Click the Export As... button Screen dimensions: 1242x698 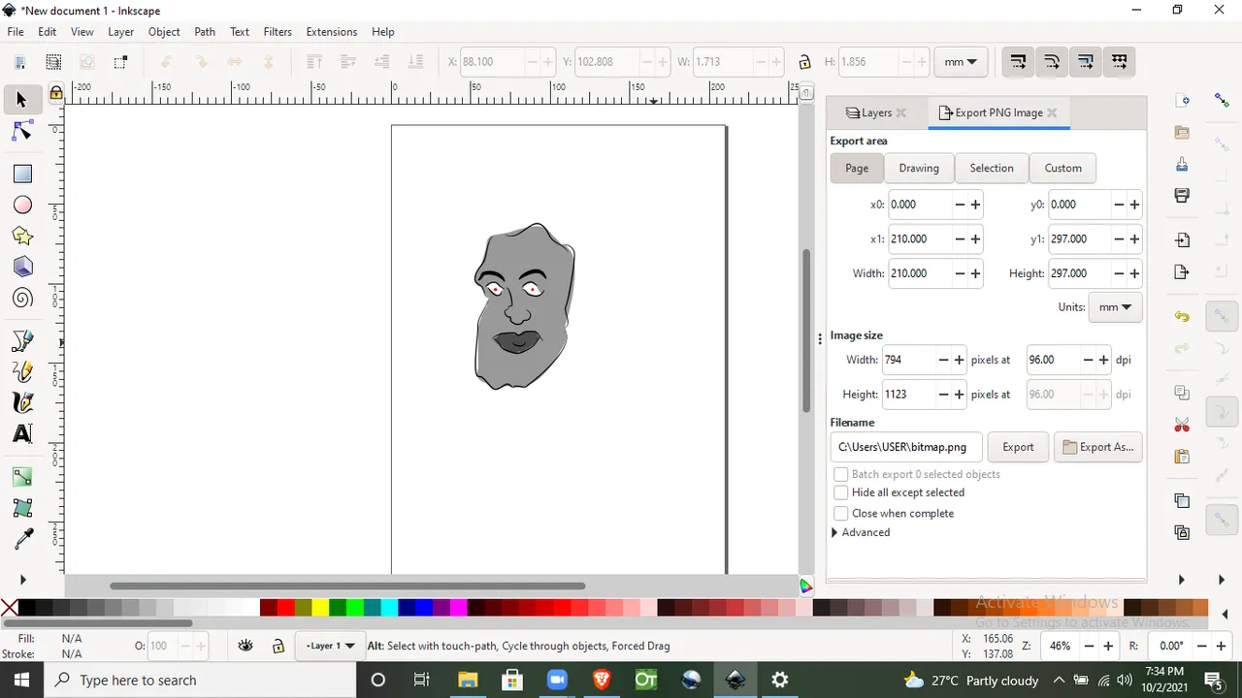(1098, 447)
